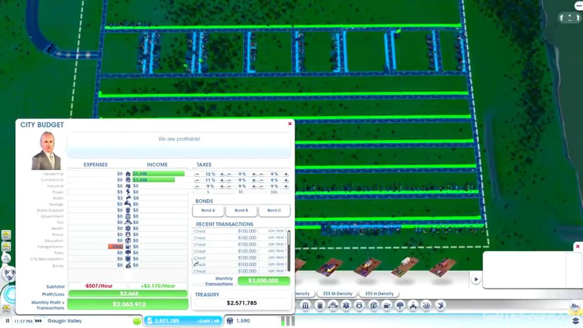Click the Parks tree icon in budget
The height and width of the screenshot is (328, 583).
click(x=128, y=252)
